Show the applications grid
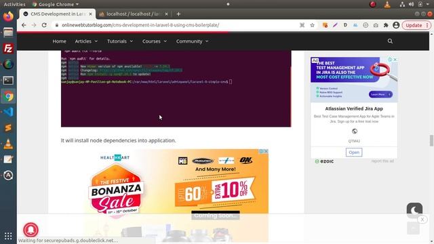This screenshot has height=244, width=434. 8,236
